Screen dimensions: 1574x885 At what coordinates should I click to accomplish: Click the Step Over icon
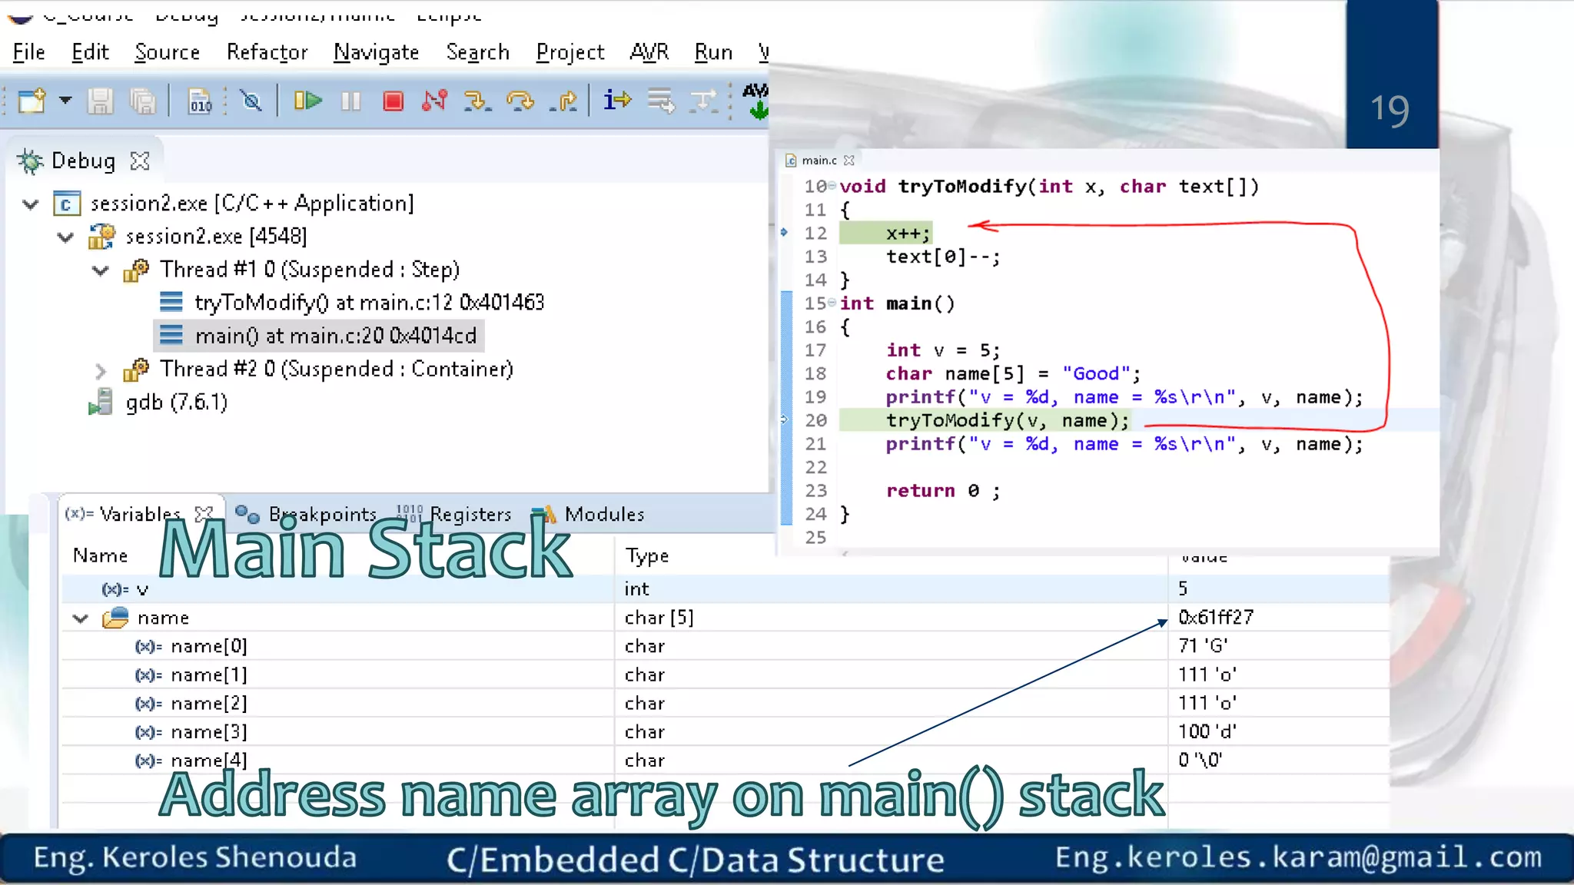click(520, 101)
